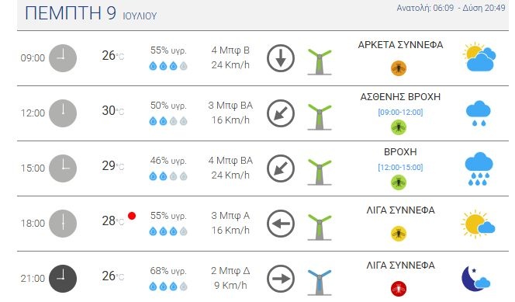Image resolution: width=515 pixels, height=302 pixels.
Task: Click the north wind direction arrow at 09:00
Action: click(x=281, y=58)
